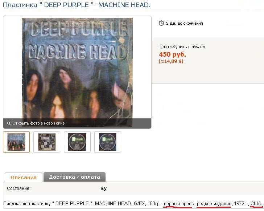
Task: Open the Описание tab
Action: click(x=24, y=177)
